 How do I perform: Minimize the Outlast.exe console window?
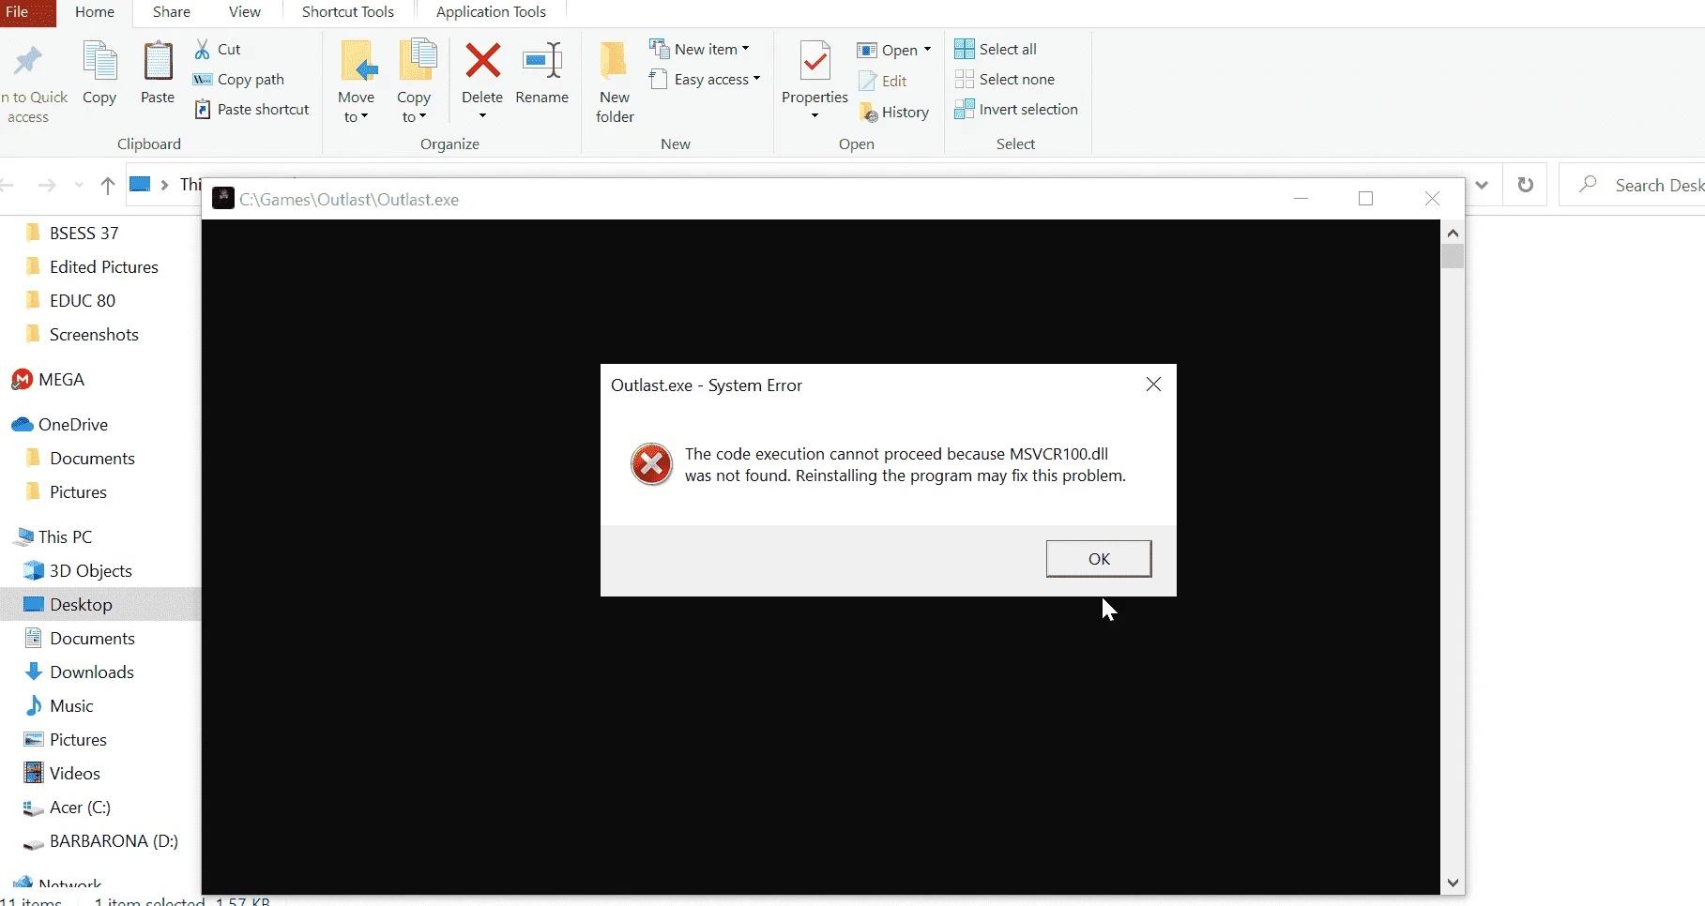[1302, 199]
